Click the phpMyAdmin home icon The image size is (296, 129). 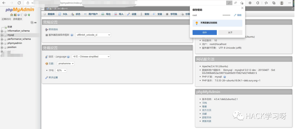[12, 15]
